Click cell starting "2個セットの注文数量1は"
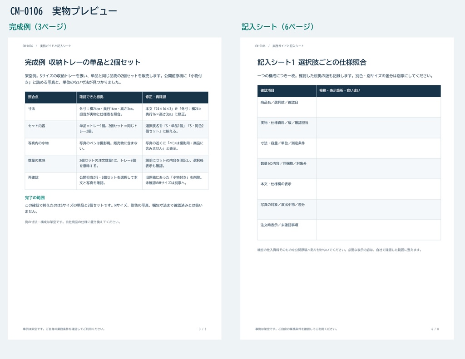465x359 pixels. tap(109, 164)
